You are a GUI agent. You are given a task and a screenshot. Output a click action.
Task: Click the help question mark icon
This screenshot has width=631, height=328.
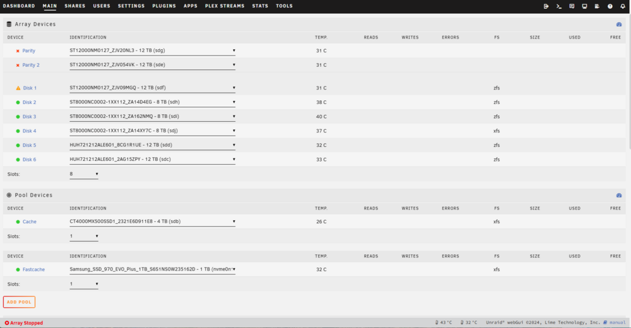click(x=610, y=6)
